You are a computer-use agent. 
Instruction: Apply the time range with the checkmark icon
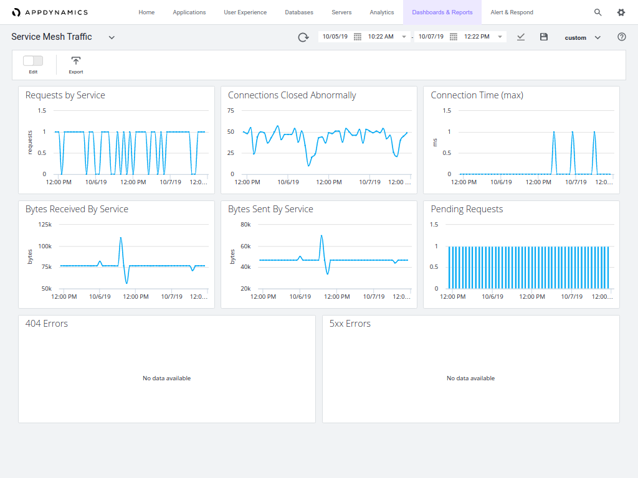click(x=521, y=37)
